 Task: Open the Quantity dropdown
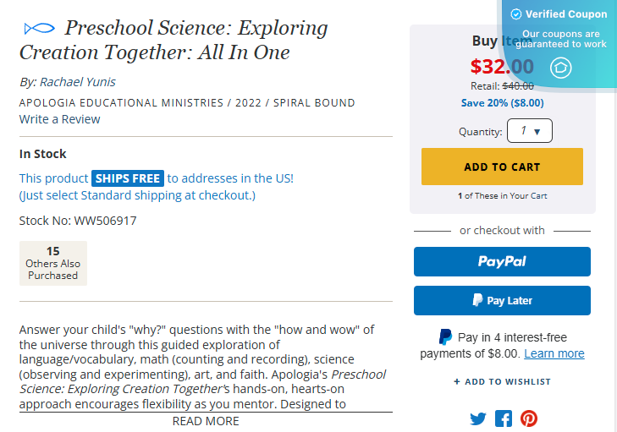tap(530, 131)
